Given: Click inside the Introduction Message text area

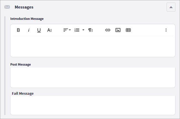Looking at the screenshot, I should (x=93, y=46).
